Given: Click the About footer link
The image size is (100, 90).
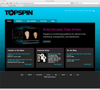Looking at the screenshot, I should click(x=22, y=75).
